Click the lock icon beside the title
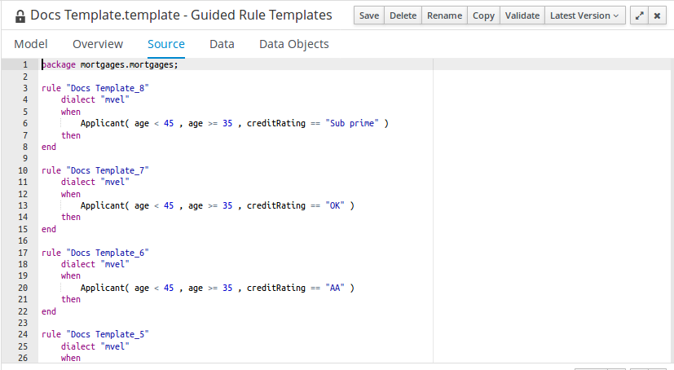 (20, 15)
